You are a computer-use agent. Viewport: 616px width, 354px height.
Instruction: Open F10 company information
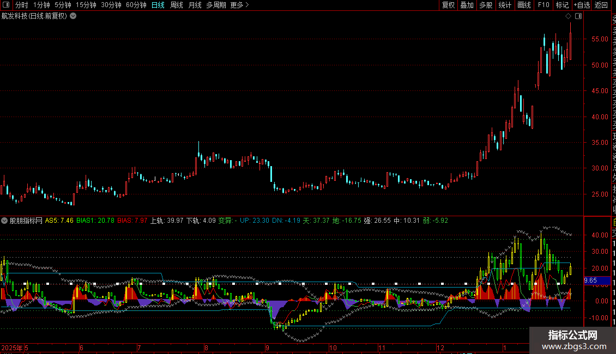[x=543, y=5]
